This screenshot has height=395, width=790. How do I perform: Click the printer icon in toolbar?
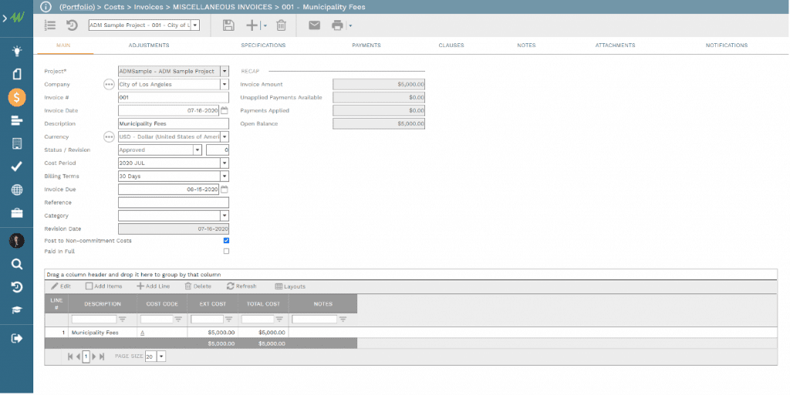click(337, 25)
